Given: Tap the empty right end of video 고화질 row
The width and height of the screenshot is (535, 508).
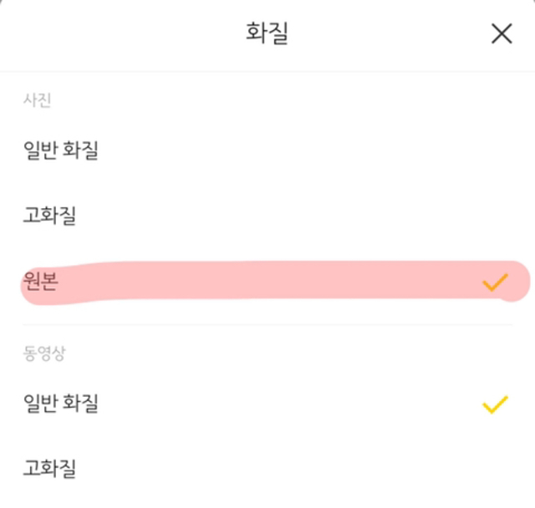Looking at the screenshot, I should pyautogui.click(x=495, y=470).
